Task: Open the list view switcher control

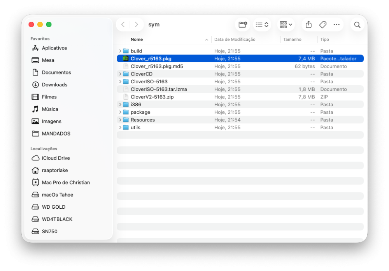Action: (262, 25)
